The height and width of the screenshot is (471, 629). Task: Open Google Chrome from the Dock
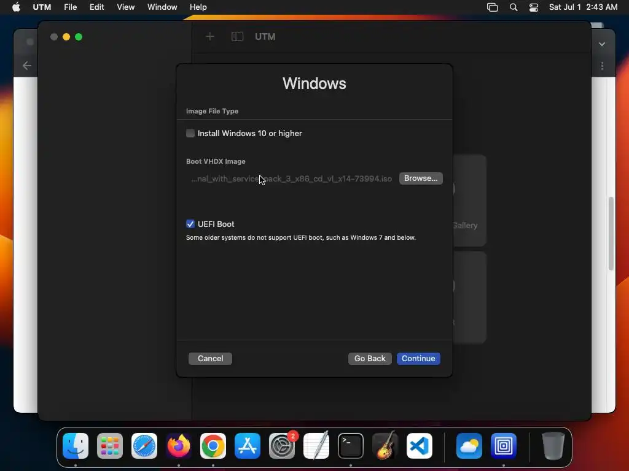point(213,446)
